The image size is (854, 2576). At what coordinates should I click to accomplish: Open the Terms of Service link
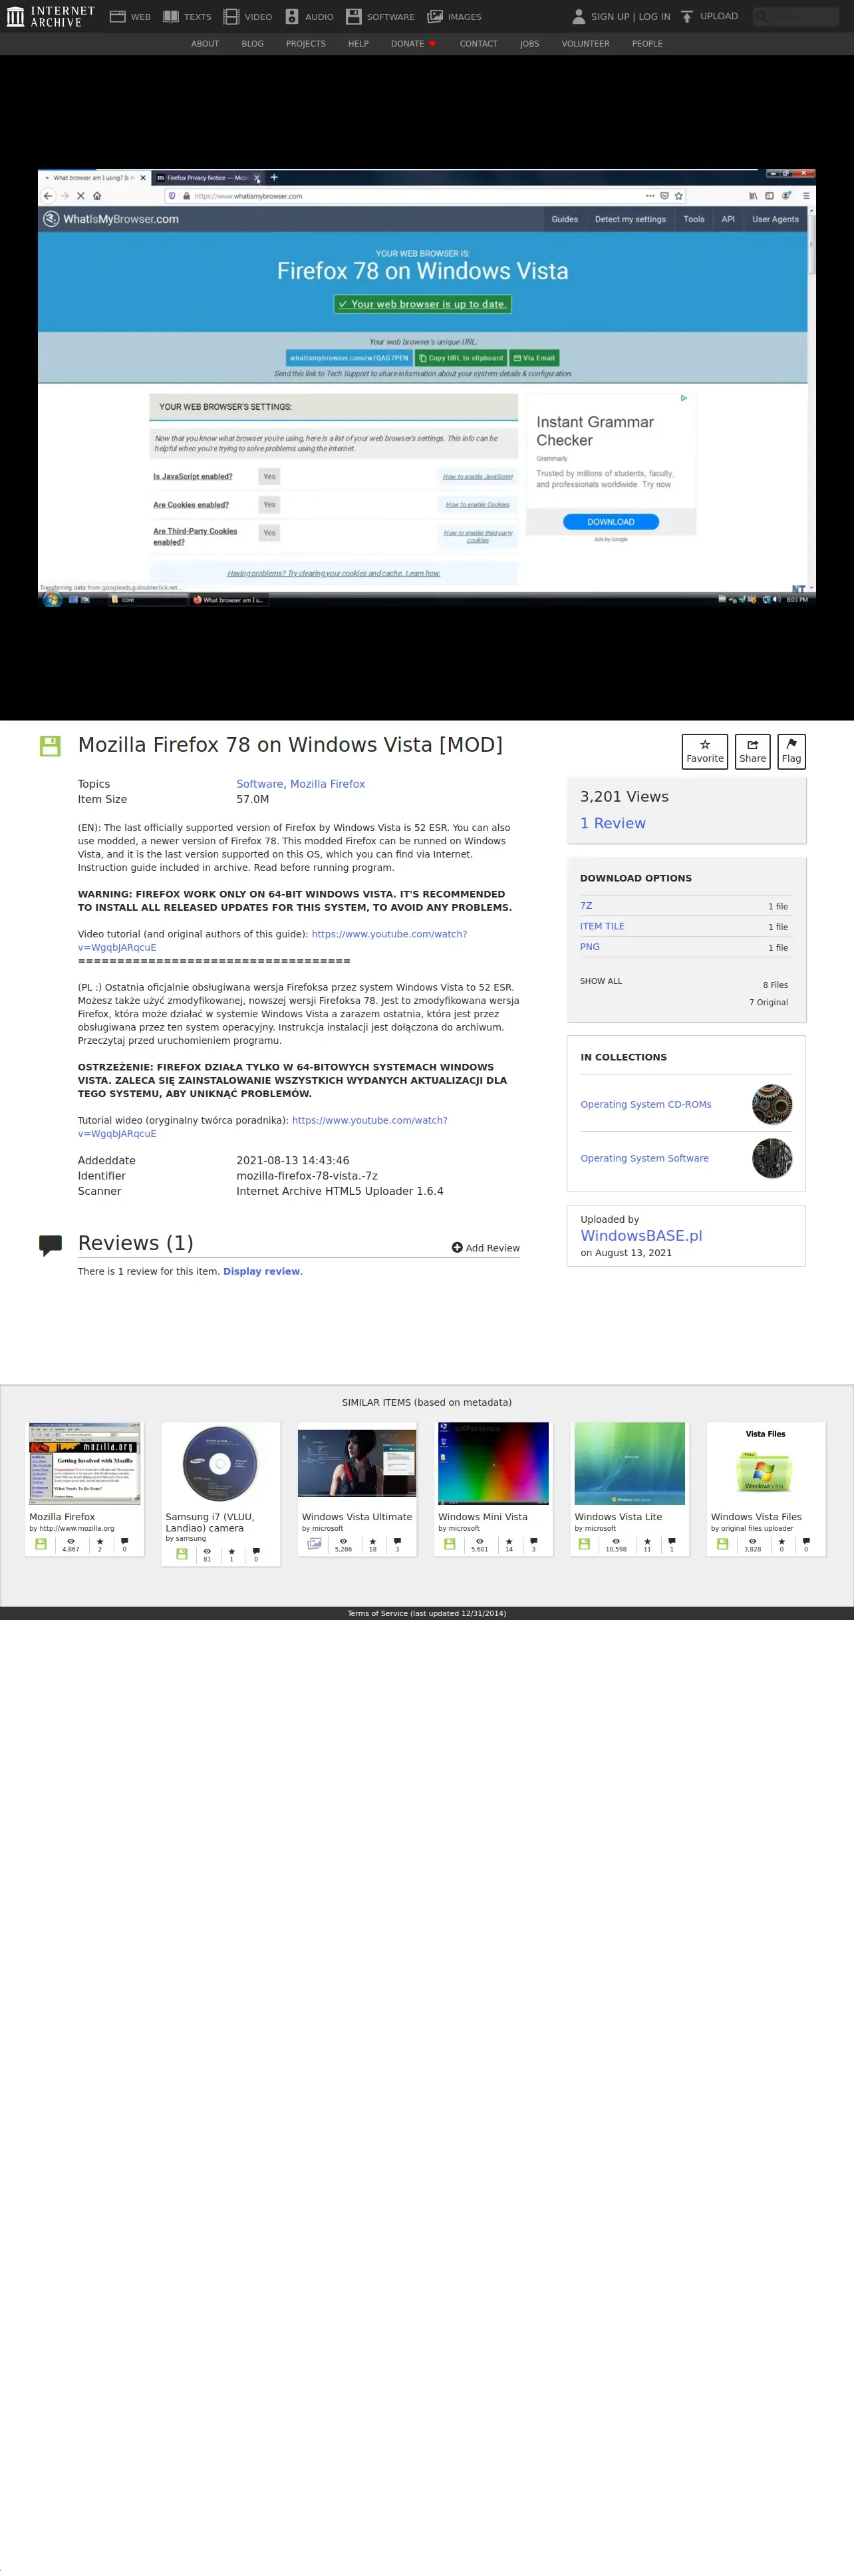point(427,1613)
